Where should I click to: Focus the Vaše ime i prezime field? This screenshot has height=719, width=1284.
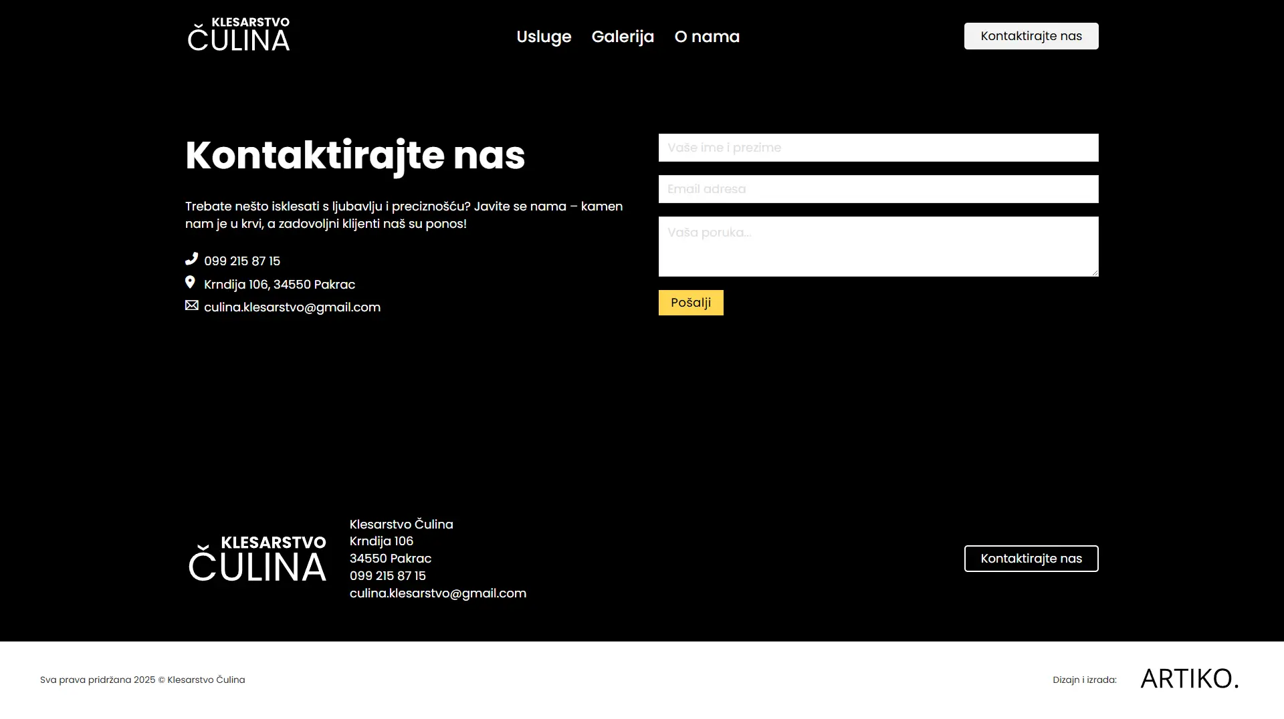(x=878, y=148)
